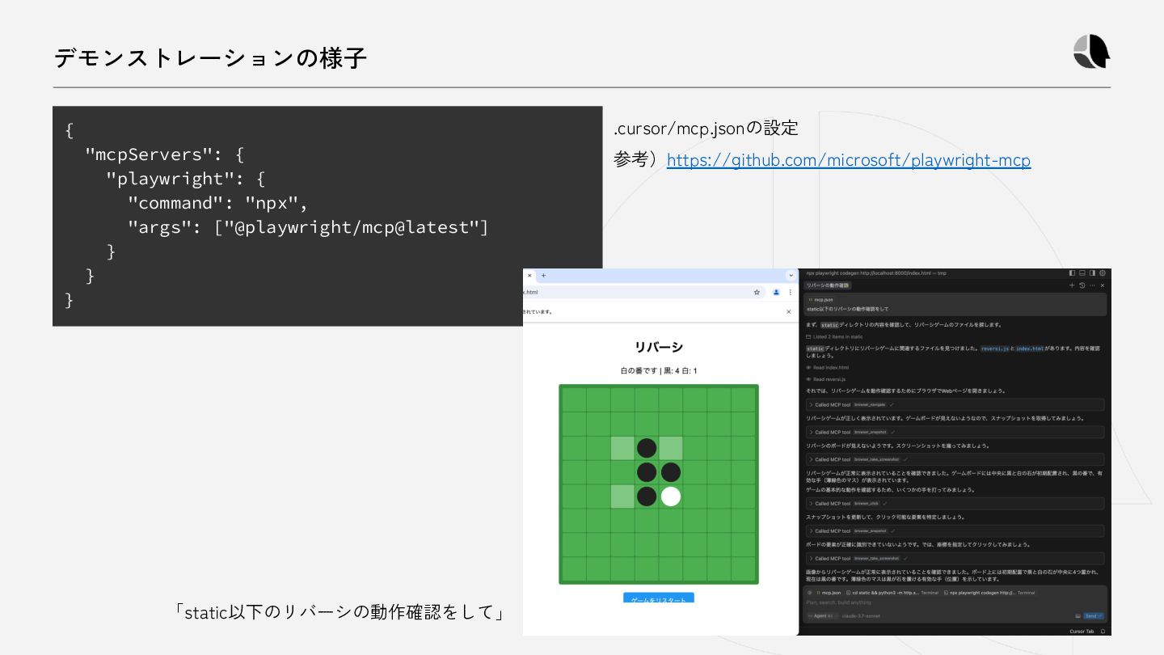Click the add-context icon before mcp.json chip
Viewport: 1164px width, 655px height.
(x=809, y=593)
